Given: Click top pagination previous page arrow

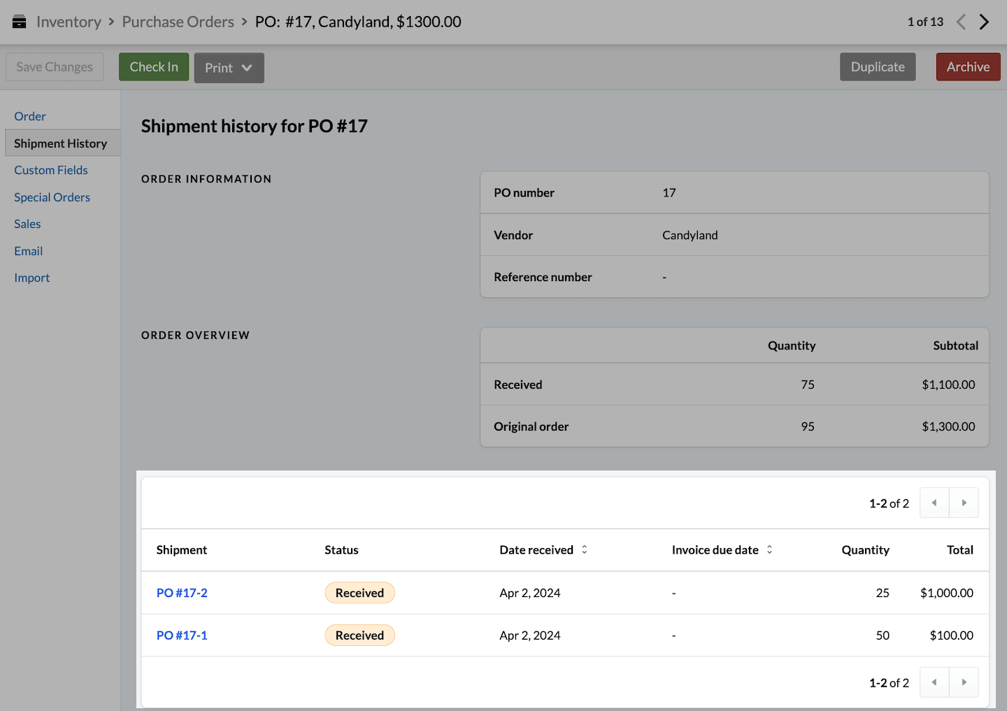Looking at the screenshot, I should click(x=934, y=503).
